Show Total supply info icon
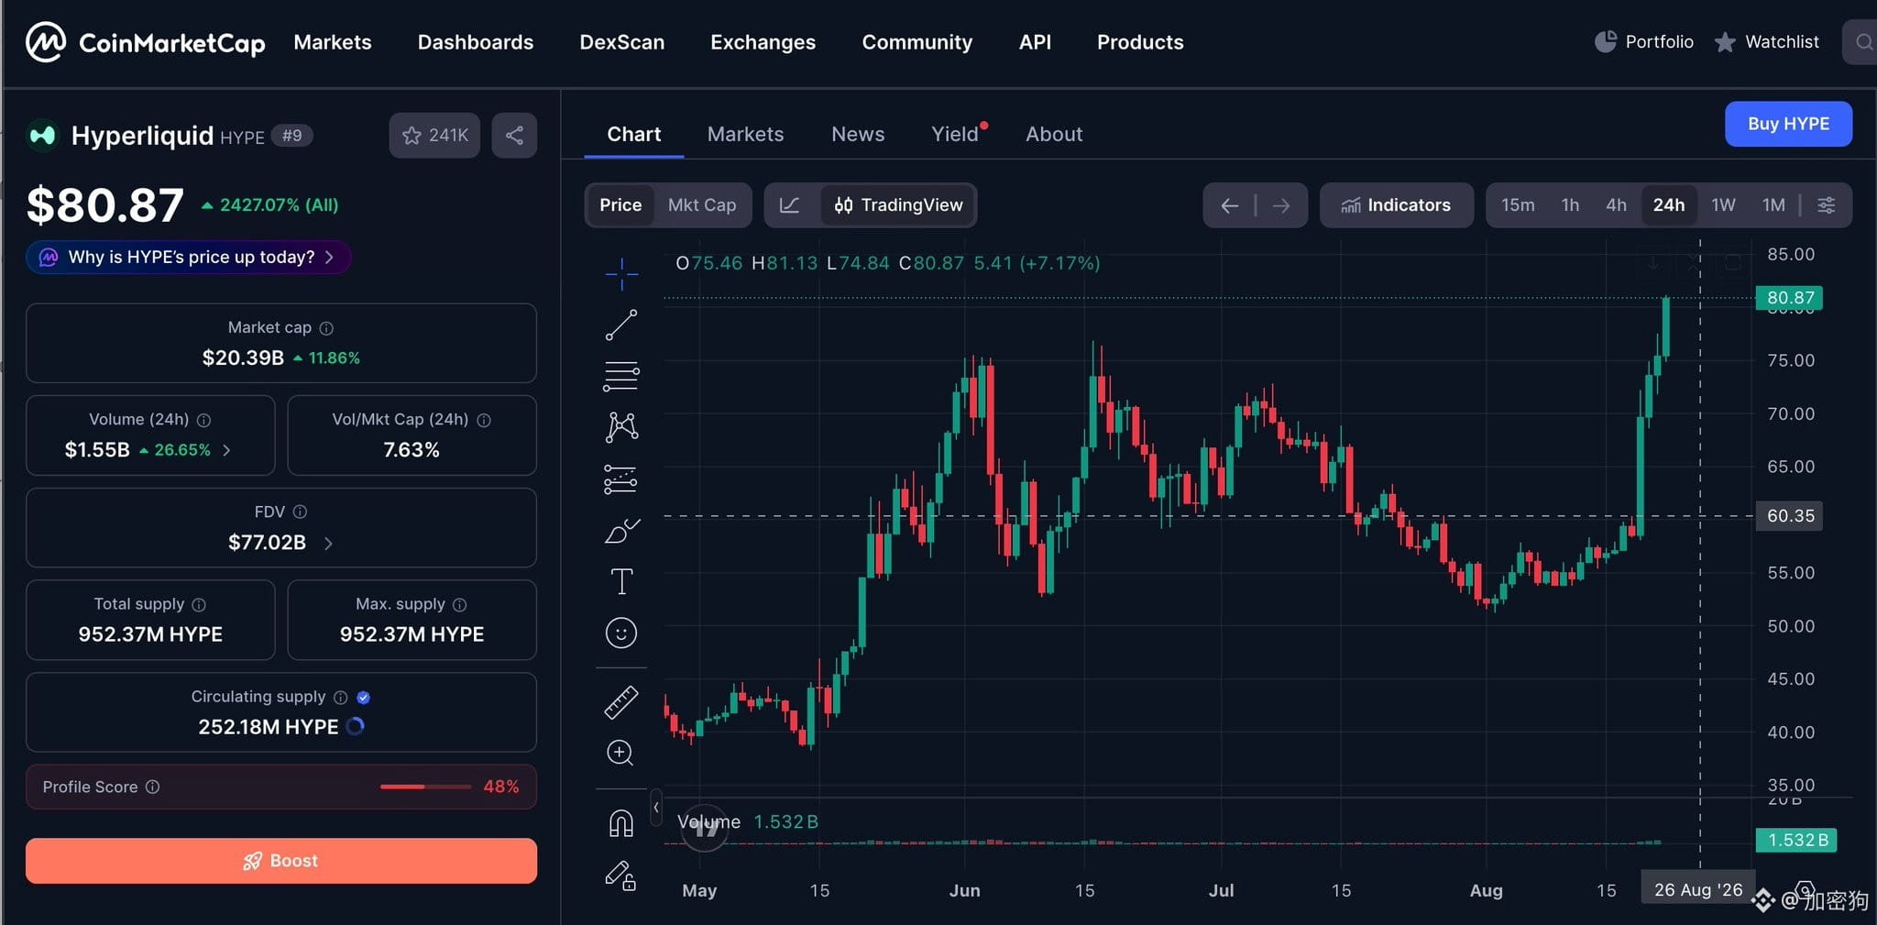 (199, 605)
